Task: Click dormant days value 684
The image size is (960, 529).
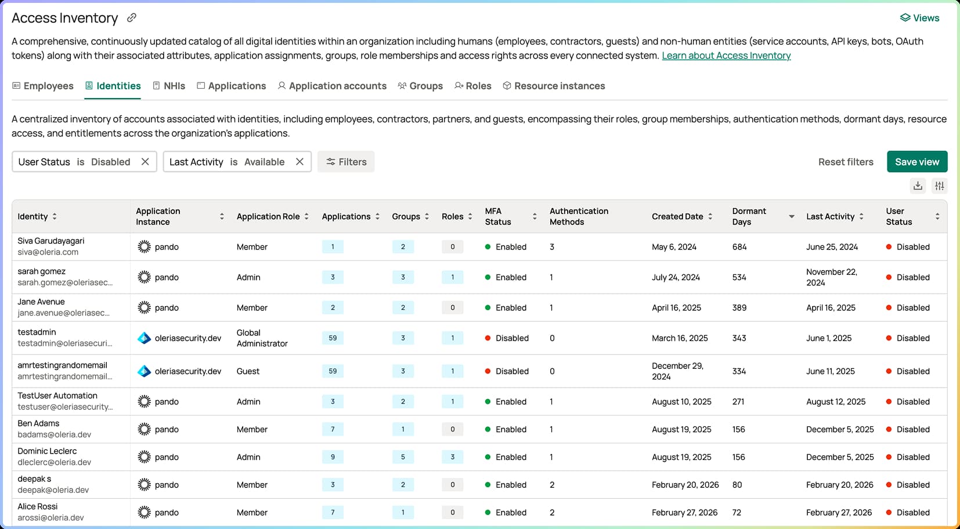Action: pos(739,247)
